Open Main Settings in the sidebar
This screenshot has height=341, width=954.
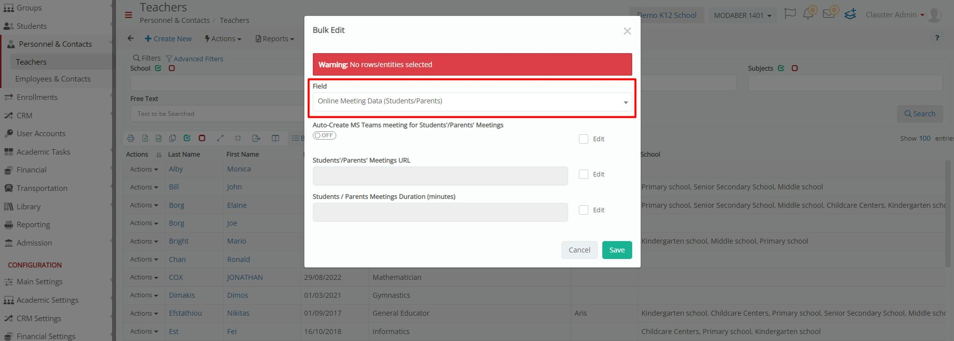click(x=39, y=281)
